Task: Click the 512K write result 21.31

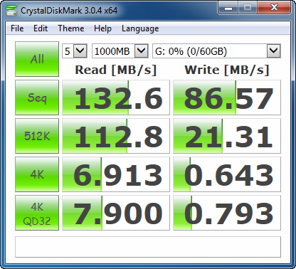Action: (227, 136)
